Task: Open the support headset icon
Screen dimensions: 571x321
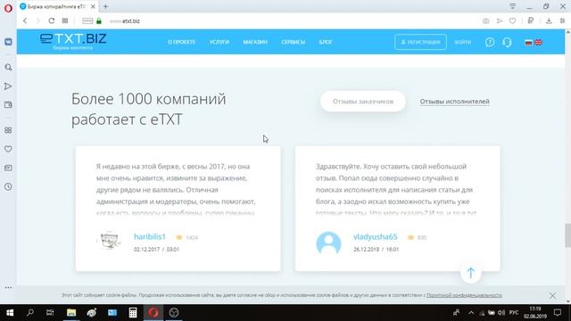Action: [x=507, y=42]
